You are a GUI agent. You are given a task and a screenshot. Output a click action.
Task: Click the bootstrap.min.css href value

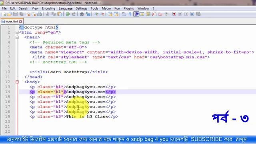pos(177,57)
